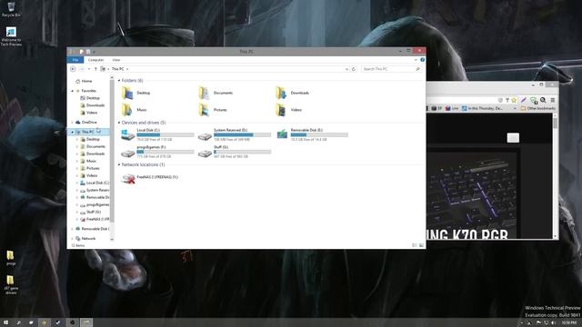
Task: Expand the Network tree node
Action: coord(73,238)
